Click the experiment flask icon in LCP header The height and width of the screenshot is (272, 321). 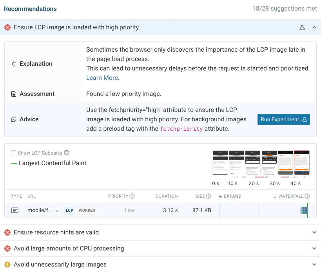(x=302, y=27)
